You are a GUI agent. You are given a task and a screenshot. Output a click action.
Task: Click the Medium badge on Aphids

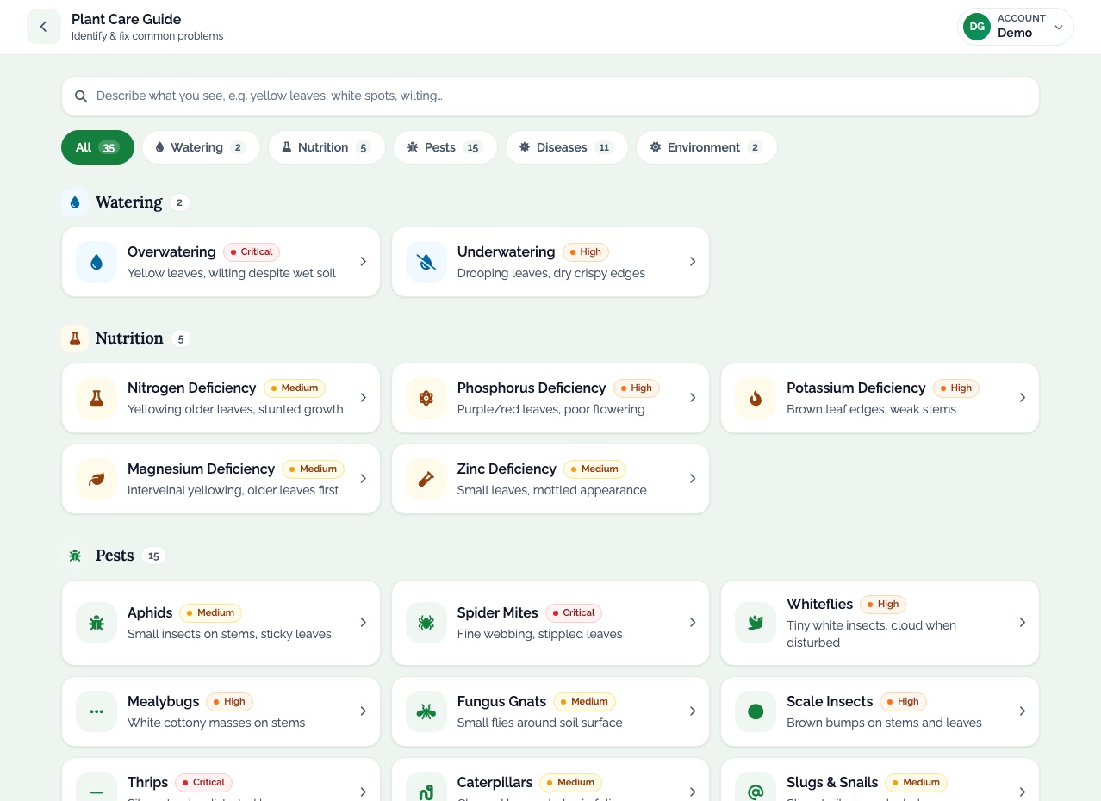(x=211, y=613)
